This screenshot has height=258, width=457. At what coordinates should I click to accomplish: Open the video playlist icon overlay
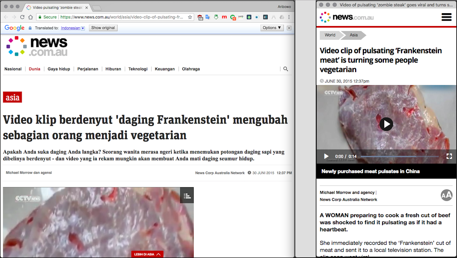tap(187, 196)
